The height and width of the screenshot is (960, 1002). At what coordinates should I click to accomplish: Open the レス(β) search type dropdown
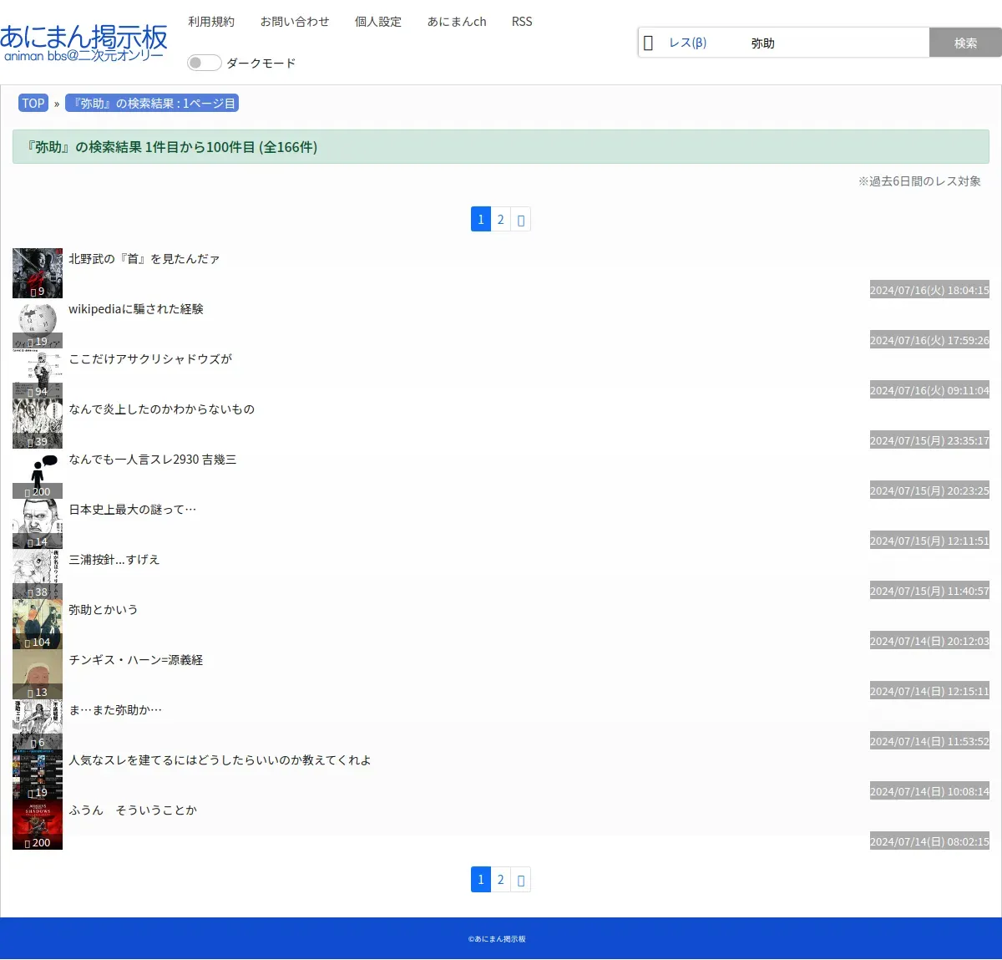coord(687,43)
